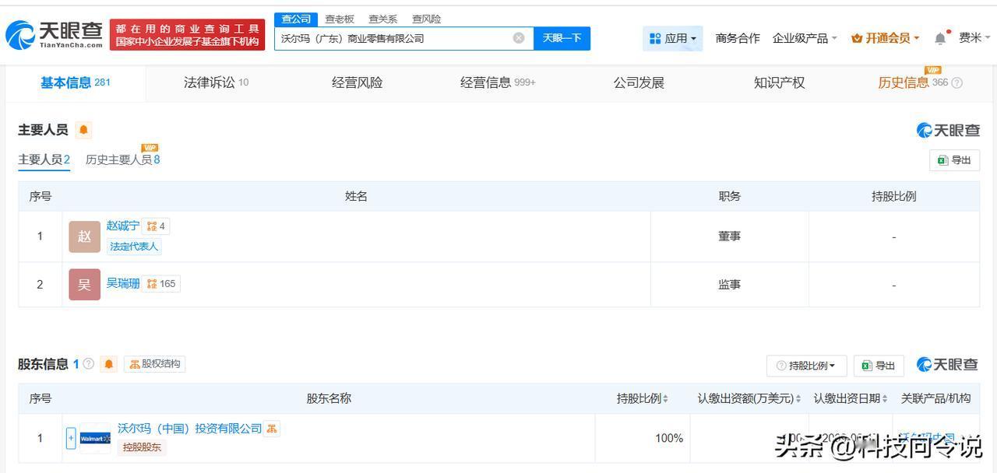This screenshot has height=473, width=997.
Task: Clear the search box with the X icon
Action: click(519, 38)
